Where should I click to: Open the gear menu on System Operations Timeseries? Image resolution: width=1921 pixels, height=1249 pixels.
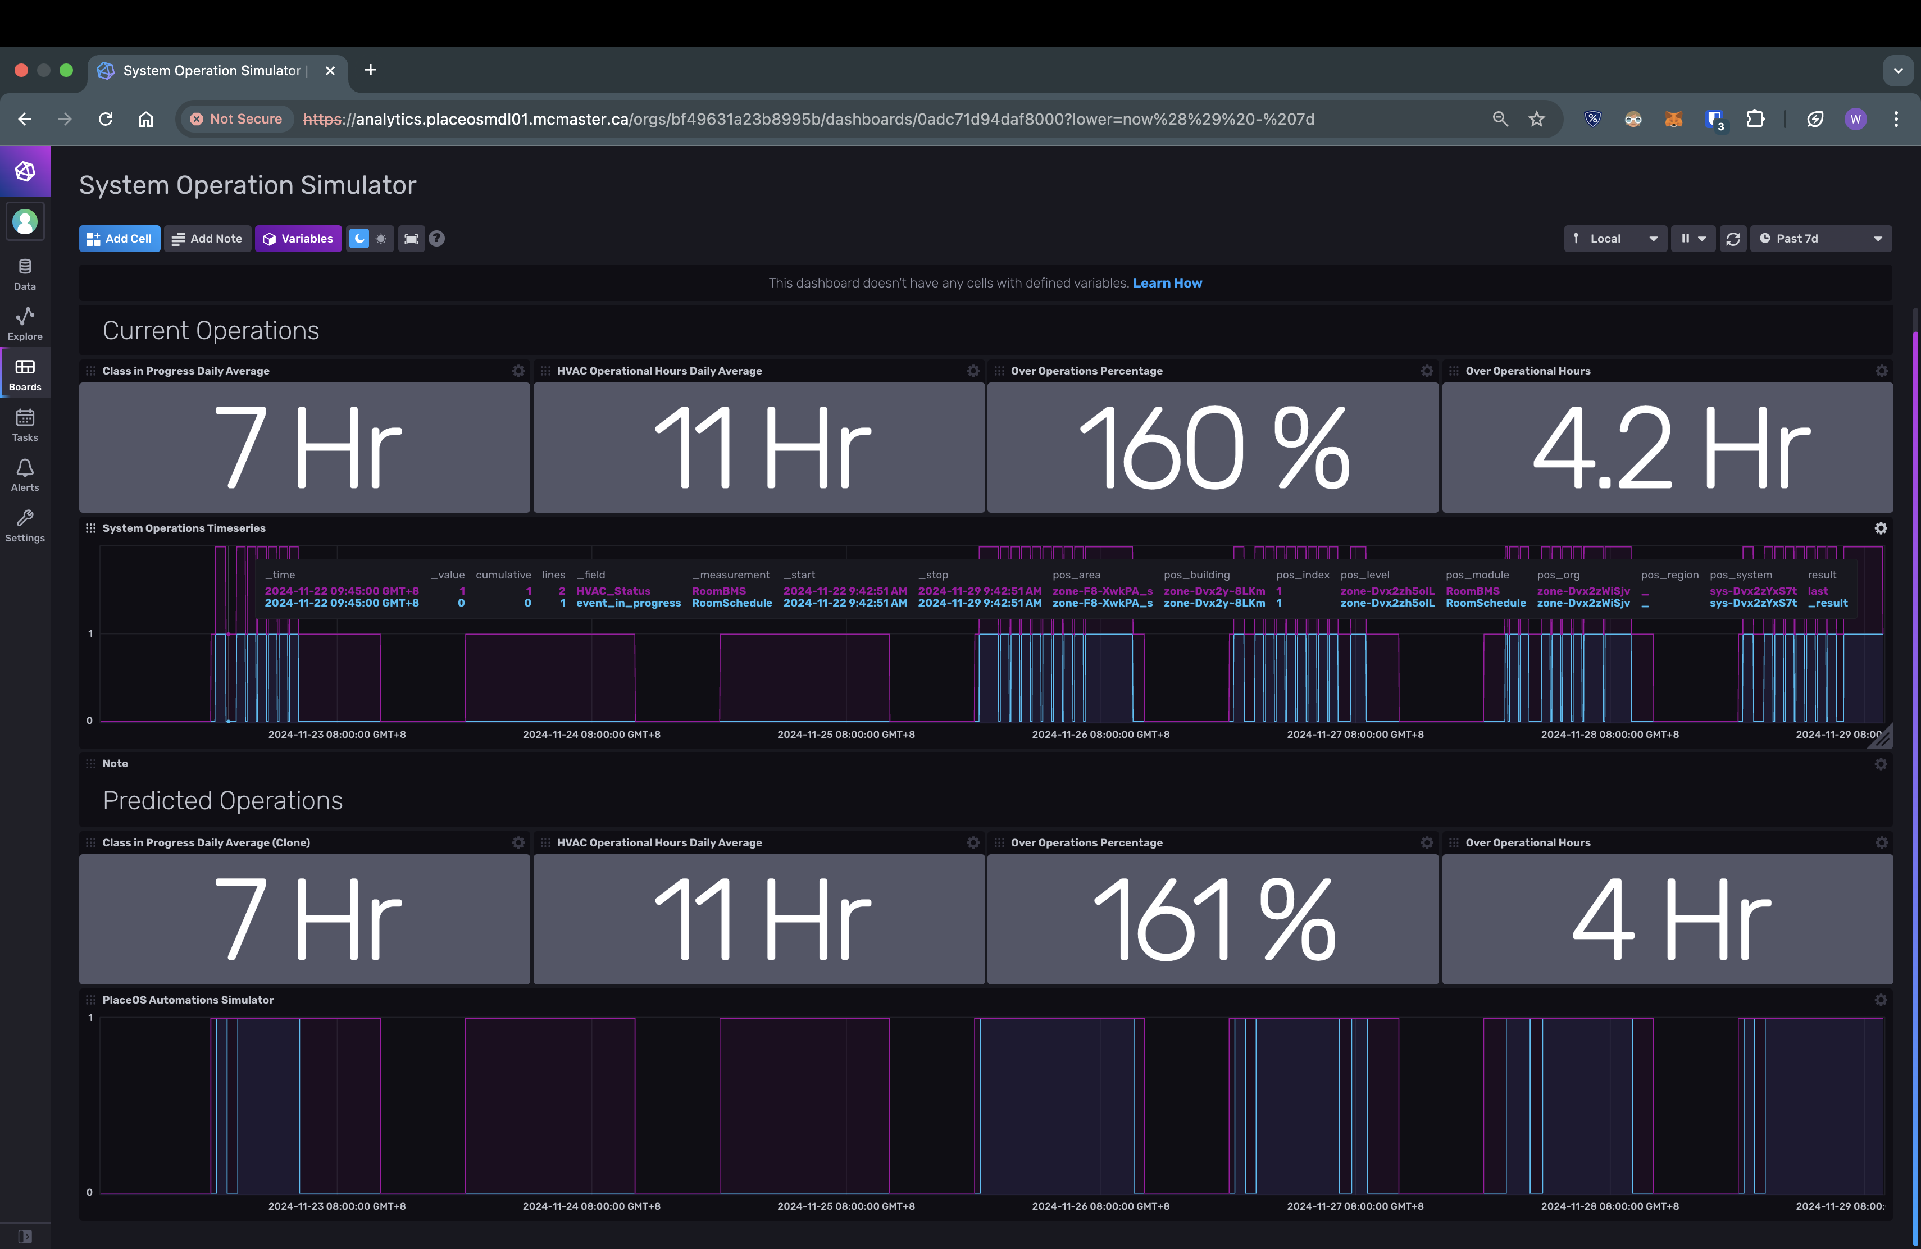[1882, 528]
